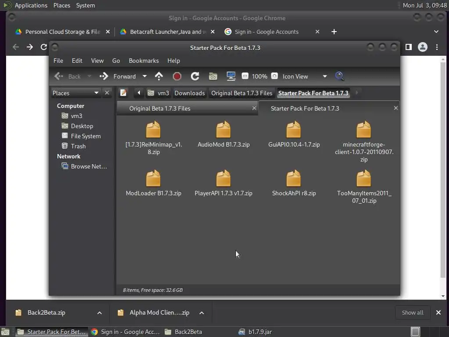Open the Forward history dropdown arrow

point(145,76)
